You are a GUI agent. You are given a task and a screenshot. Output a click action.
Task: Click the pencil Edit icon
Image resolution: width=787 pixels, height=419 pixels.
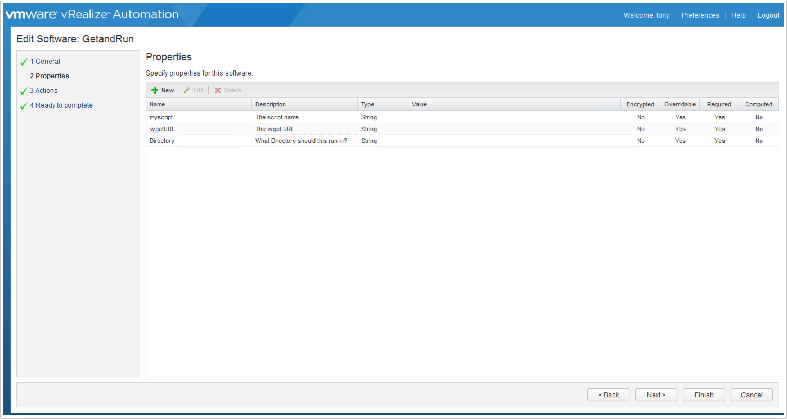[x=187, y=90]
